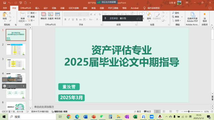
Task: Cut selection with the scissors icon
Action: tap(10, 13)
